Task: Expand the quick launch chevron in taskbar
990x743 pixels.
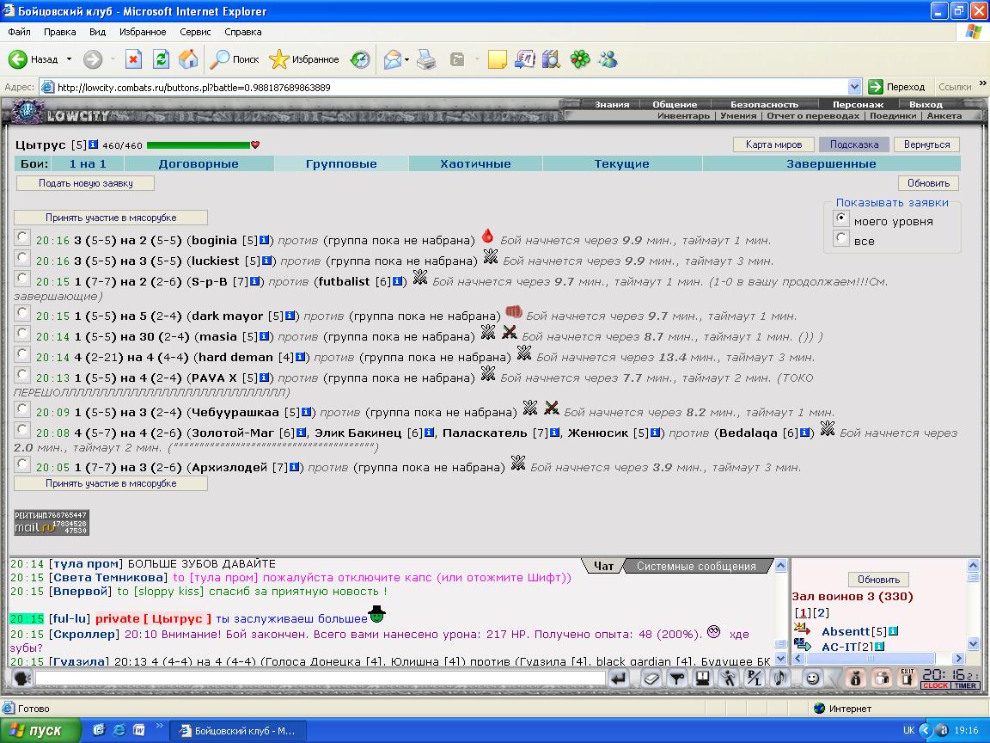Action: (160, 726)
